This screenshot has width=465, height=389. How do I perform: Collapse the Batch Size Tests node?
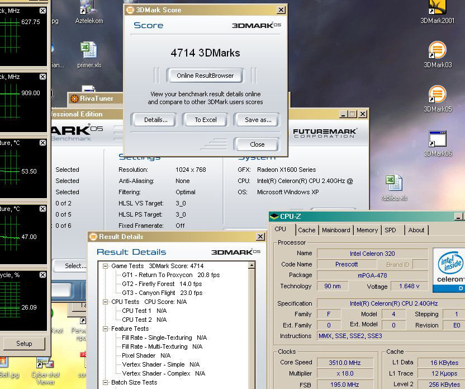105,383
